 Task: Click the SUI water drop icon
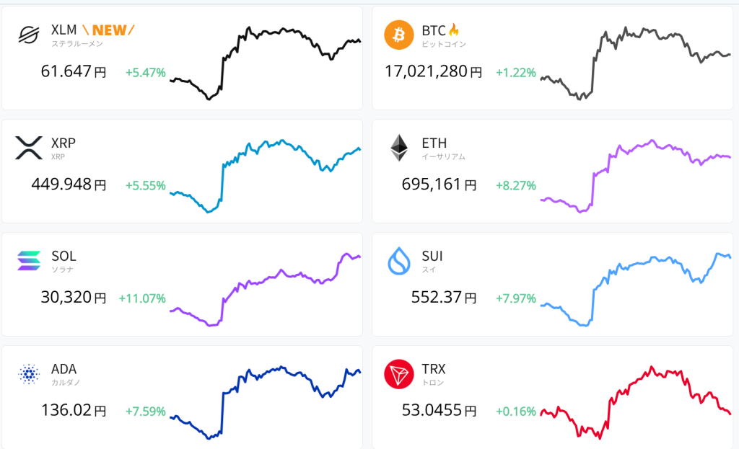pyautogui.click(x=399, y=260)
